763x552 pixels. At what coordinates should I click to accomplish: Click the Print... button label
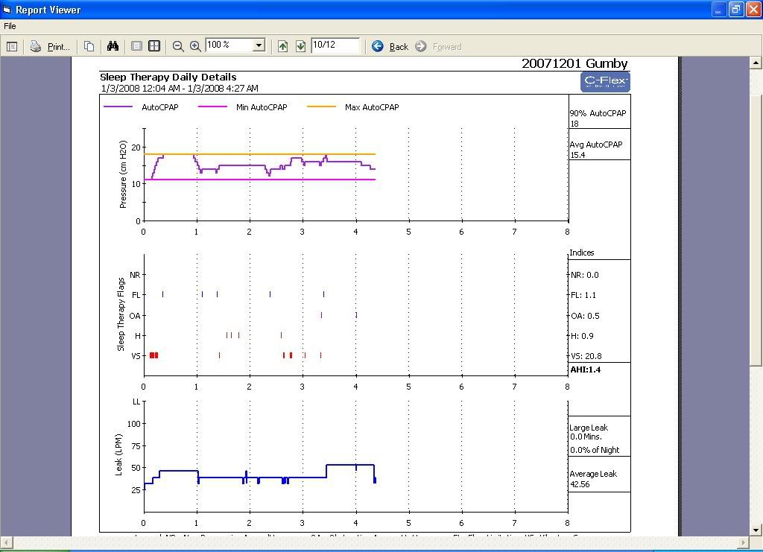pyautogui.click(x=58, y=47)
